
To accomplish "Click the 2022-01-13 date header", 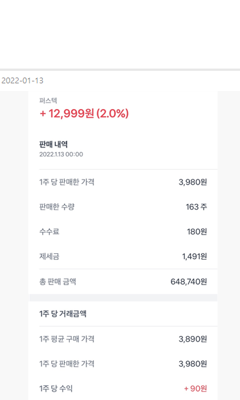I will [x=22, y=81].
